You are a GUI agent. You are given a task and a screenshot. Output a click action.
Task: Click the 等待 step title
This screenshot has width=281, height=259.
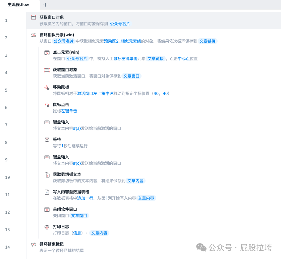coord(57,140)
